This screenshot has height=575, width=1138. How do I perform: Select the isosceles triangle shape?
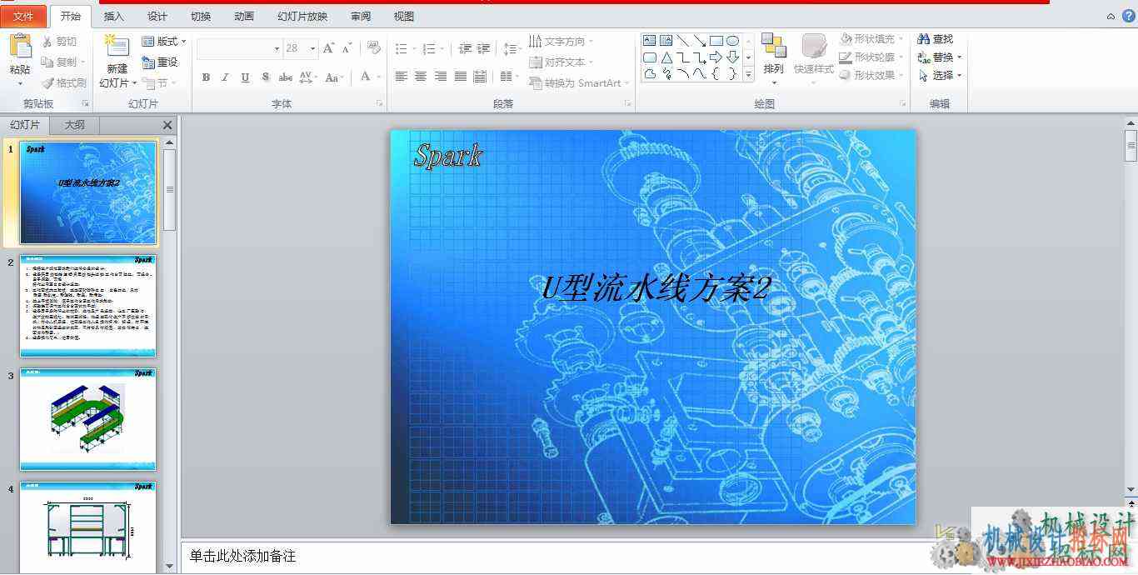(x=666, y=57)
